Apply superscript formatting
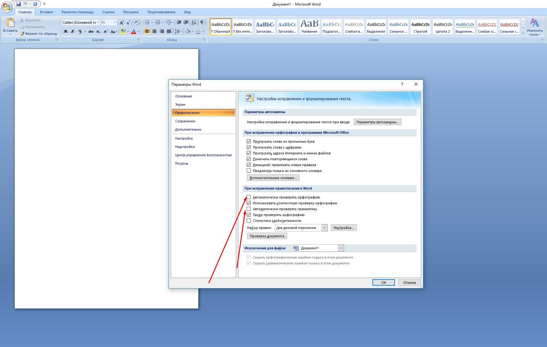 click(x=105, y=31)
